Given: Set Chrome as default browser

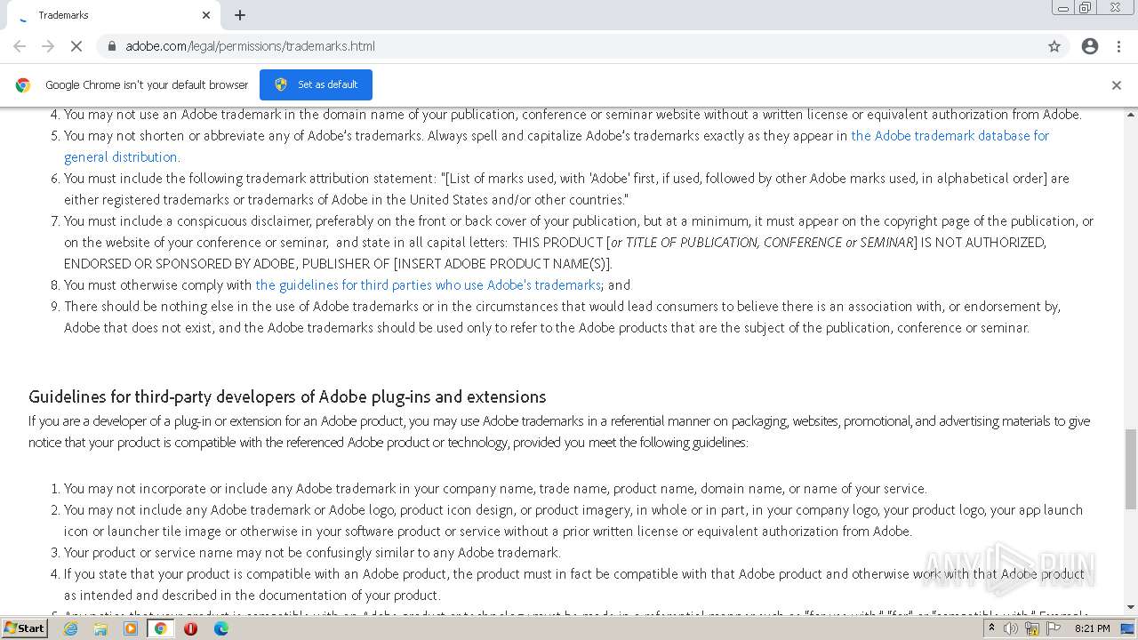Looking at the screenshot, I should point(316,84).
